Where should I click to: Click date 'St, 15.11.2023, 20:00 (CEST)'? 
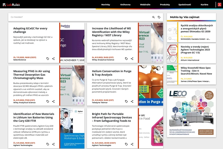tap(104, 143)
